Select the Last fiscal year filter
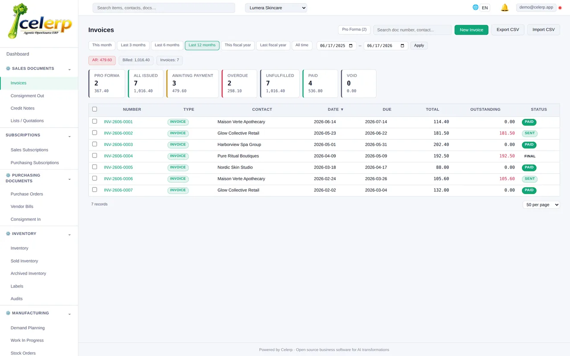Viewport: 570px width, 356px height. point(273,45)
